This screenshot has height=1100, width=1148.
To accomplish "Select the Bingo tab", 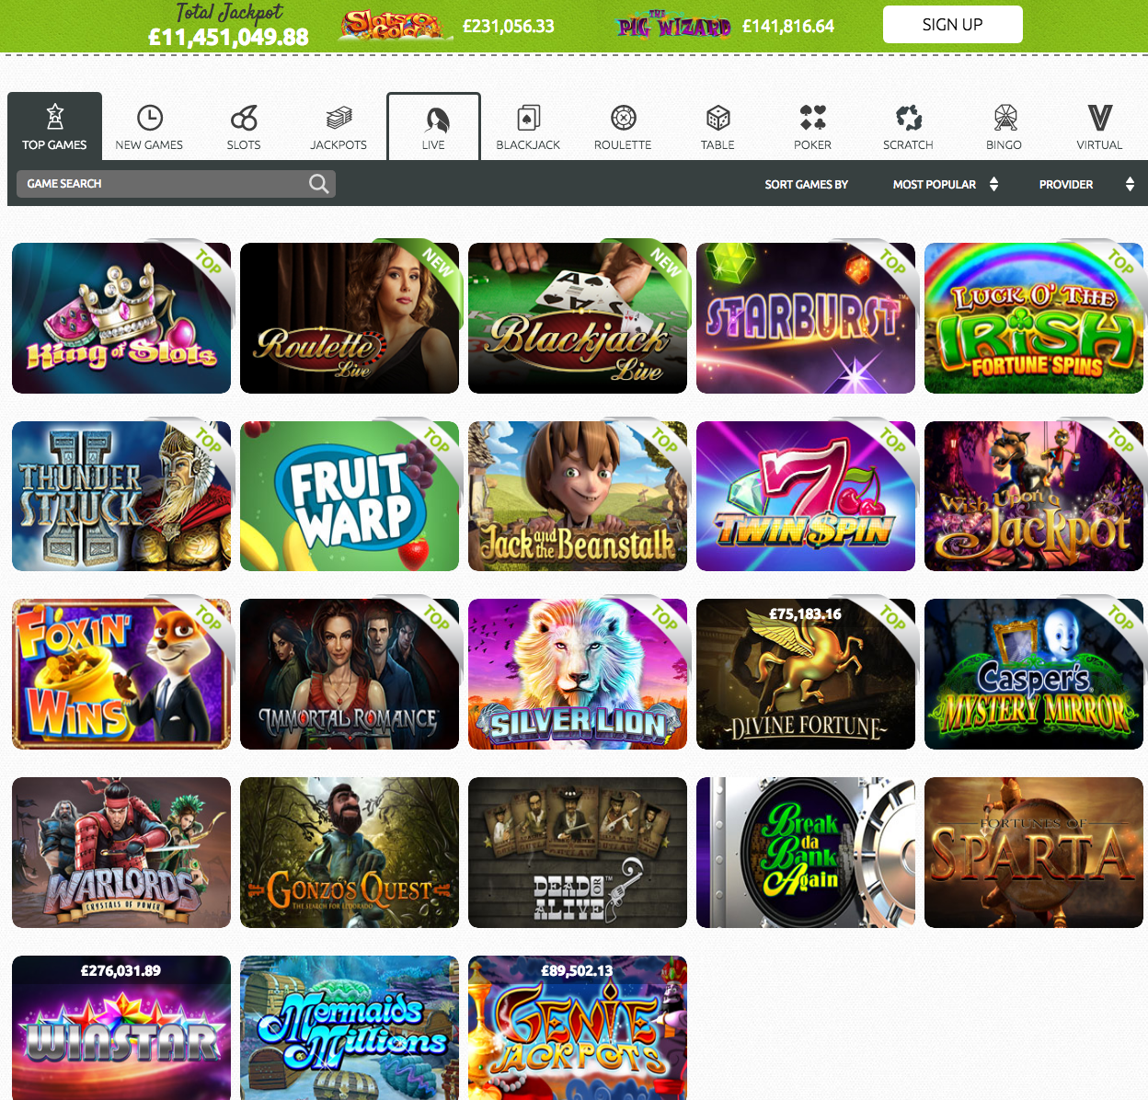I will click(x=1004, y=126).
